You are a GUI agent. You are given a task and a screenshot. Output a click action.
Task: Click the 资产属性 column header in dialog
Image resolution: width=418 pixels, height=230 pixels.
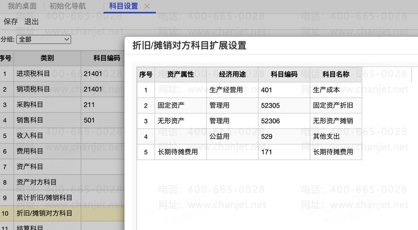pos(180,75)
